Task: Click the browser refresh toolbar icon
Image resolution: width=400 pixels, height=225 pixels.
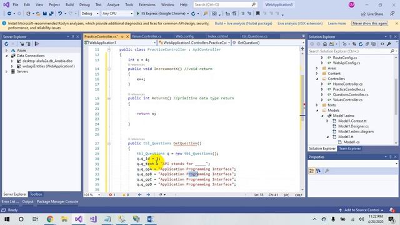Action: (193, 14)
